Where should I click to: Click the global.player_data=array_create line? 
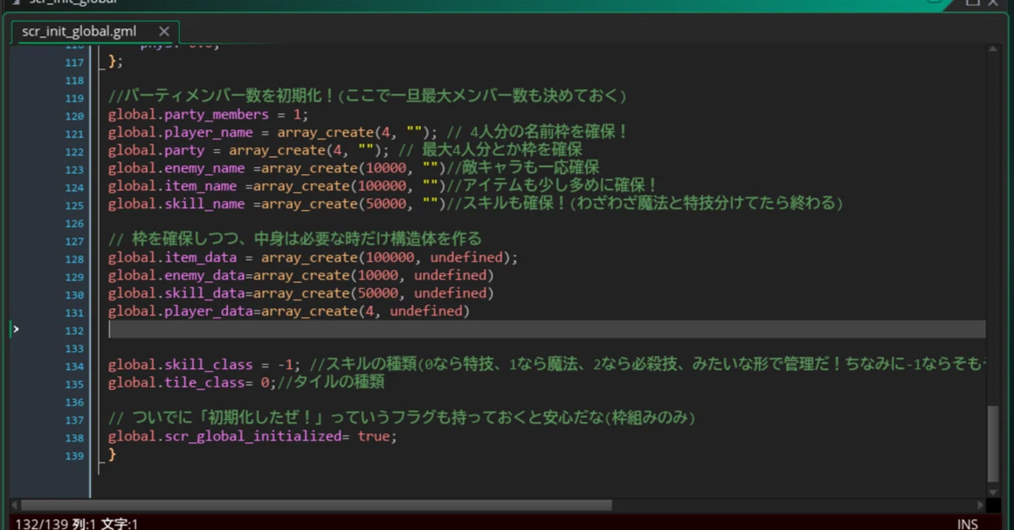click(289, 311)
